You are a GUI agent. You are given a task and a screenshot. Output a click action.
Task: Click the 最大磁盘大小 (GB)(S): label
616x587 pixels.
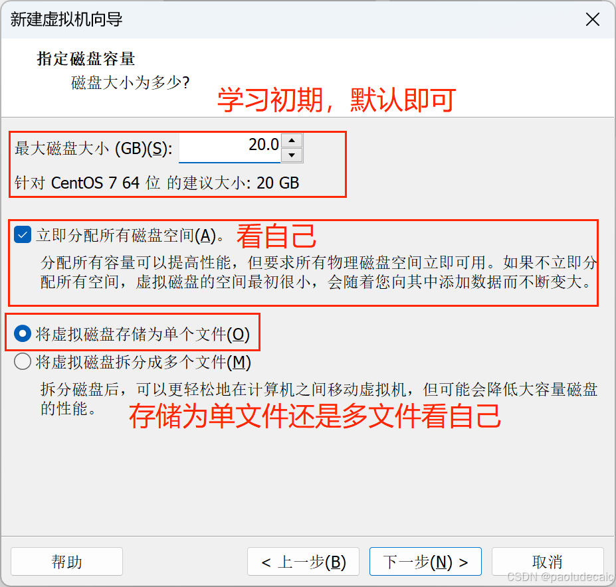coord(94,149)
